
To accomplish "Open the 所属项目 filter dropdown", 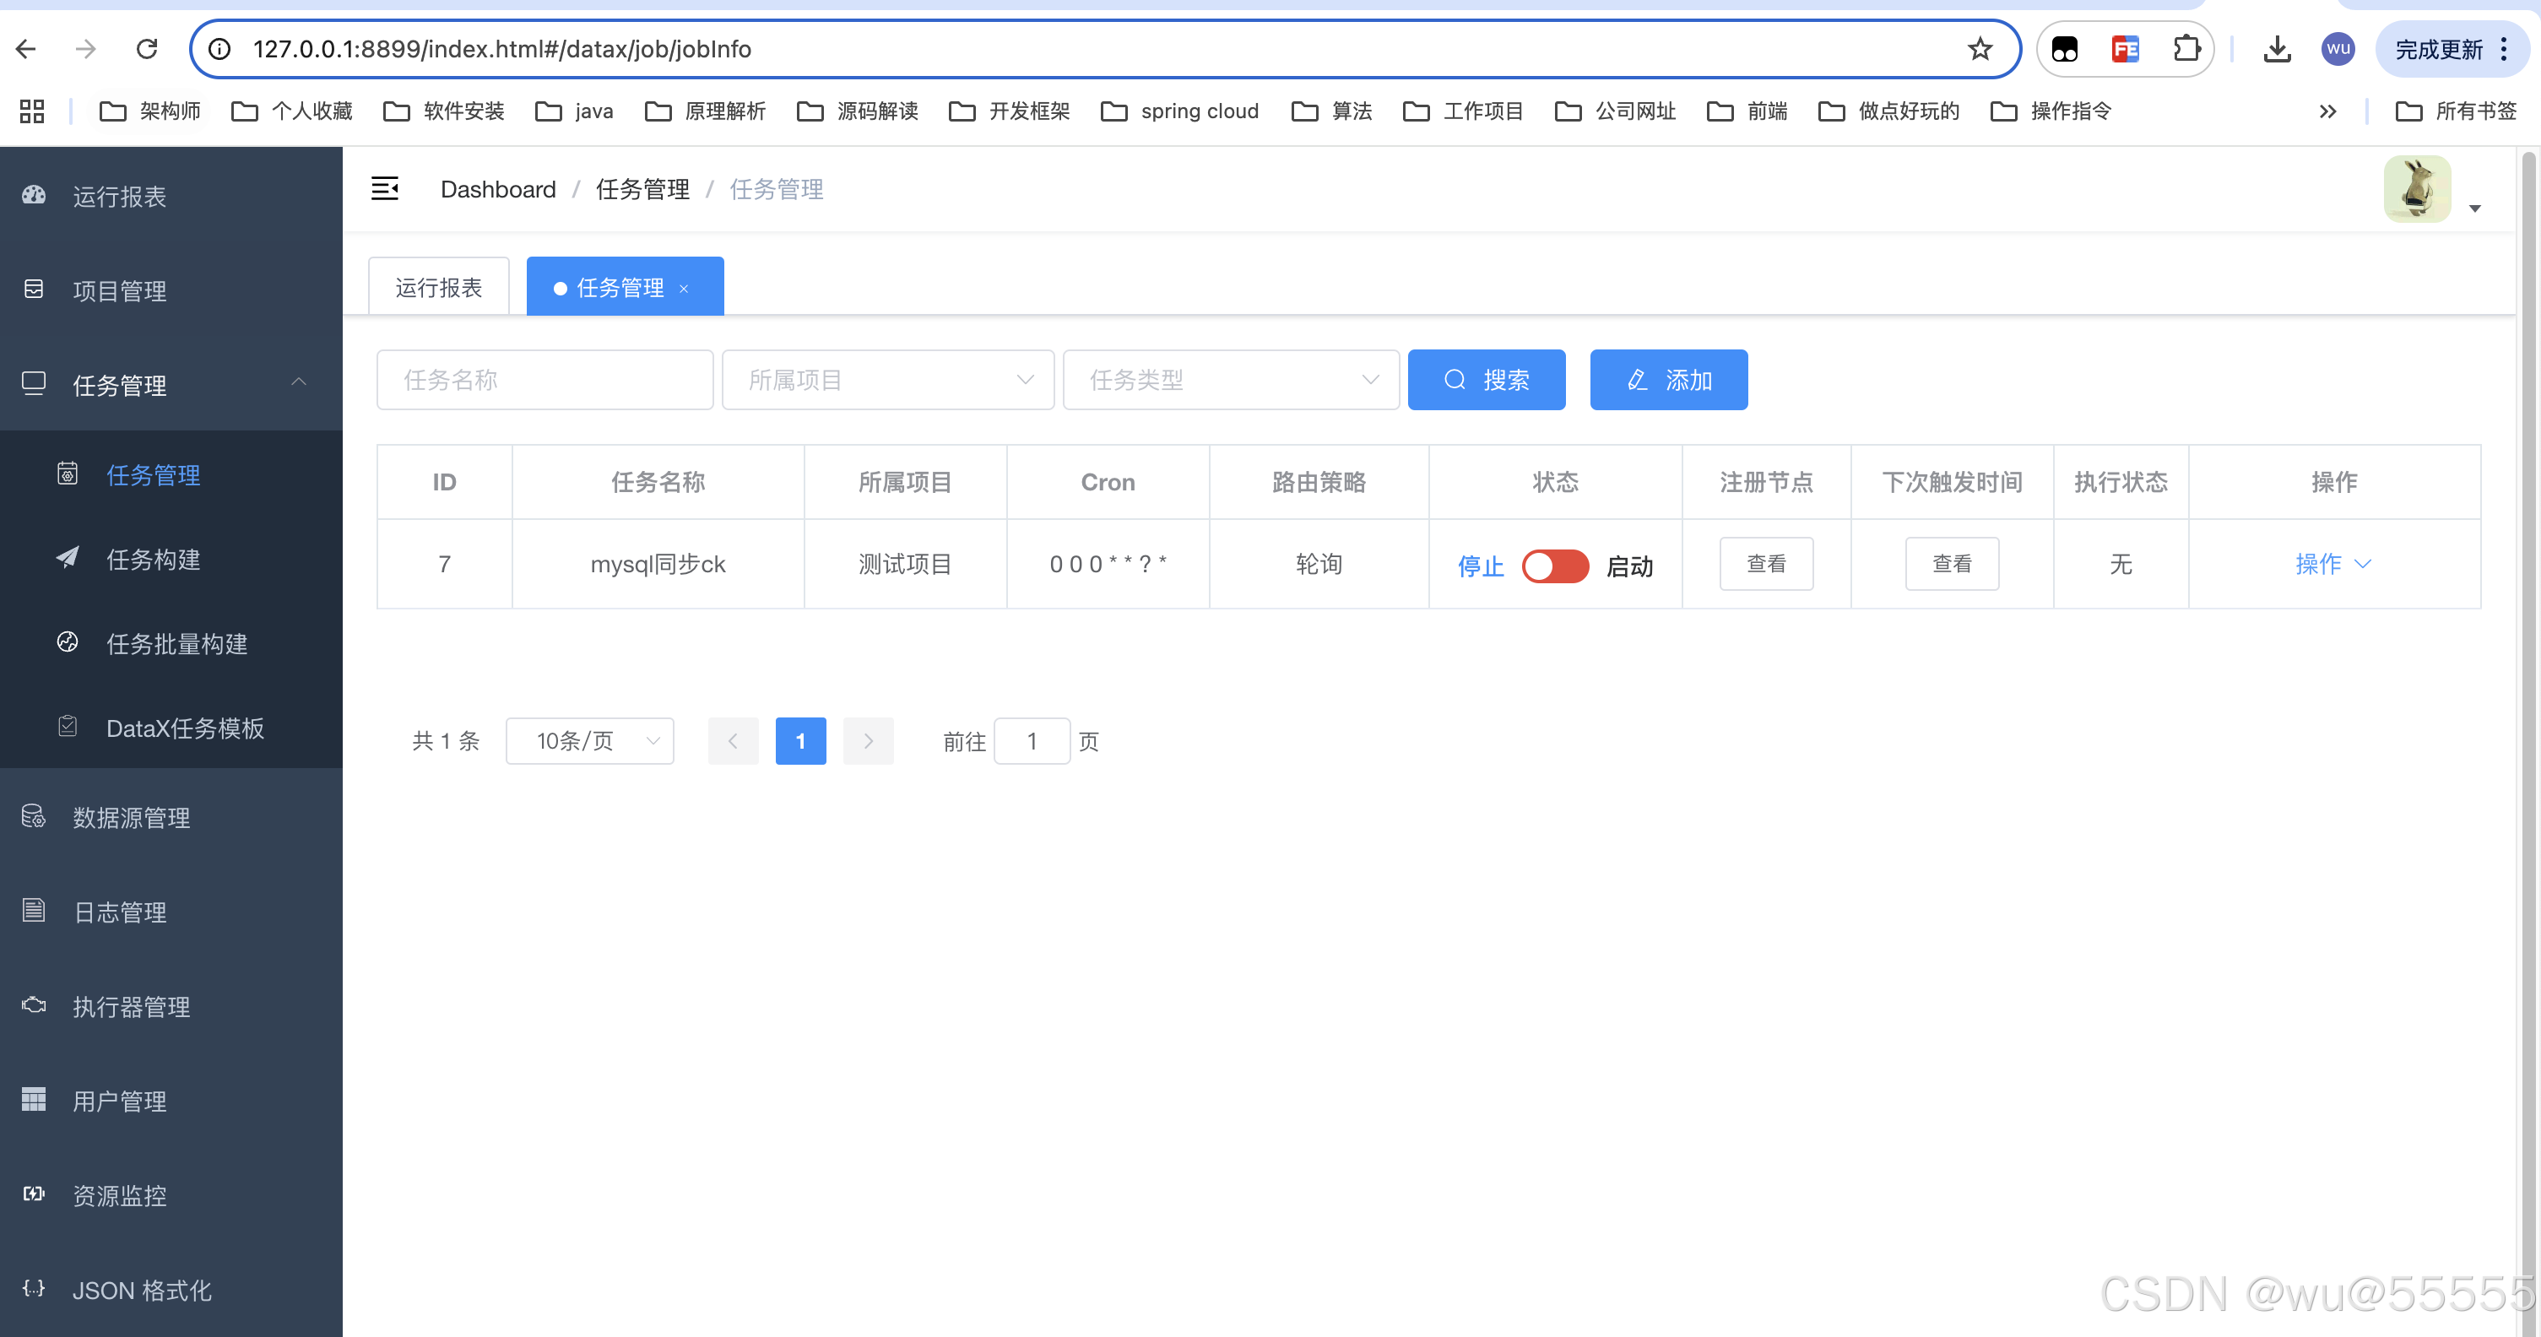I will click(888, 380).
